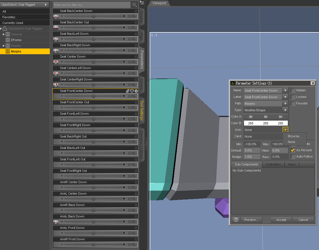Click the ArmR Front Down slider handle
This screenshot has width=319, height=250.
(93, 245)
